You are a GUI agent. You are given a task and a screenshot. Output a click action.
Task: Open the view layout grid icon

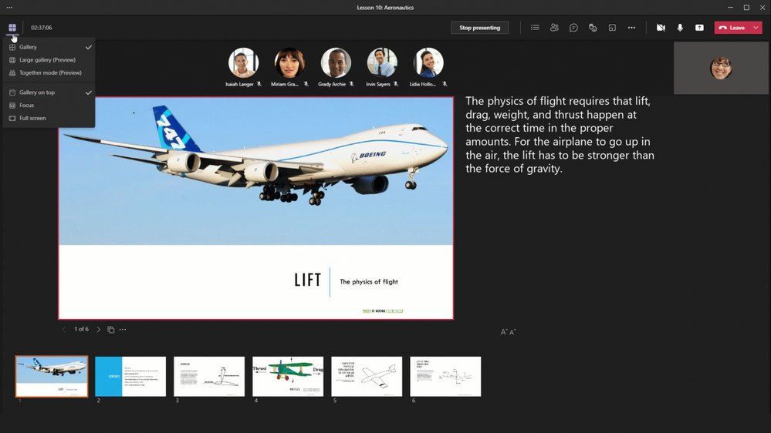[12, 28]
